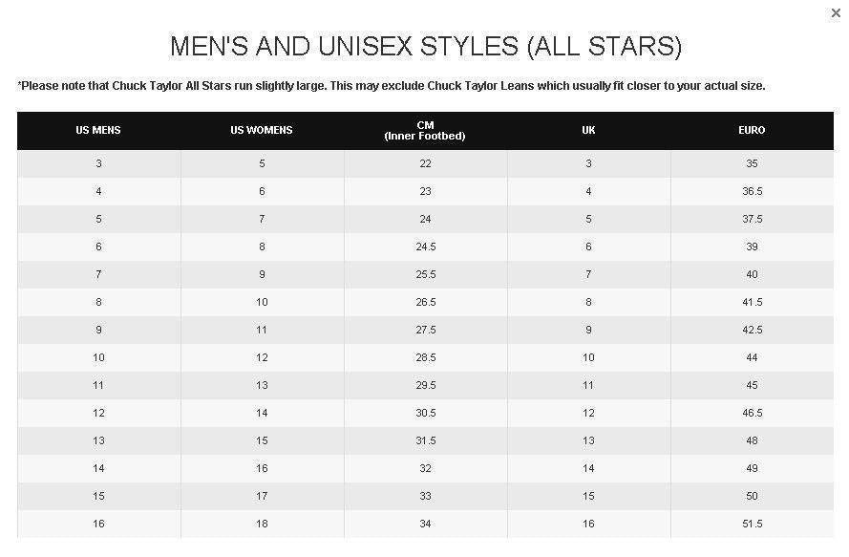Select the EURO 48 size cell
Screen dimensions: 849x557
(x=752, y=440)
